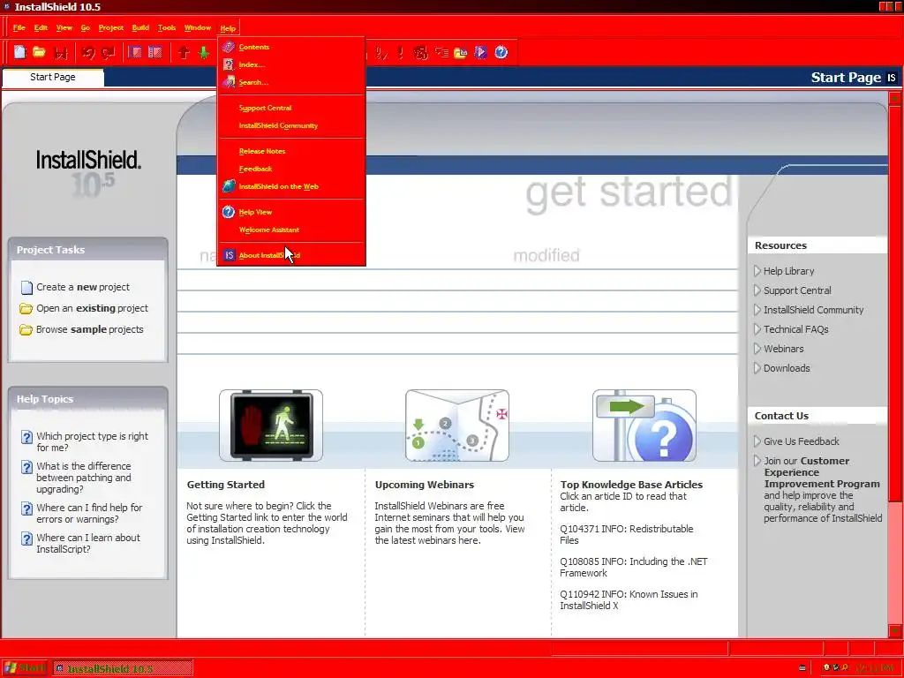Open article Q104371 INFO: Redistributable Files
Viewport: 904px width, 678px height.
pyautogui.click(x=627, y=534)
